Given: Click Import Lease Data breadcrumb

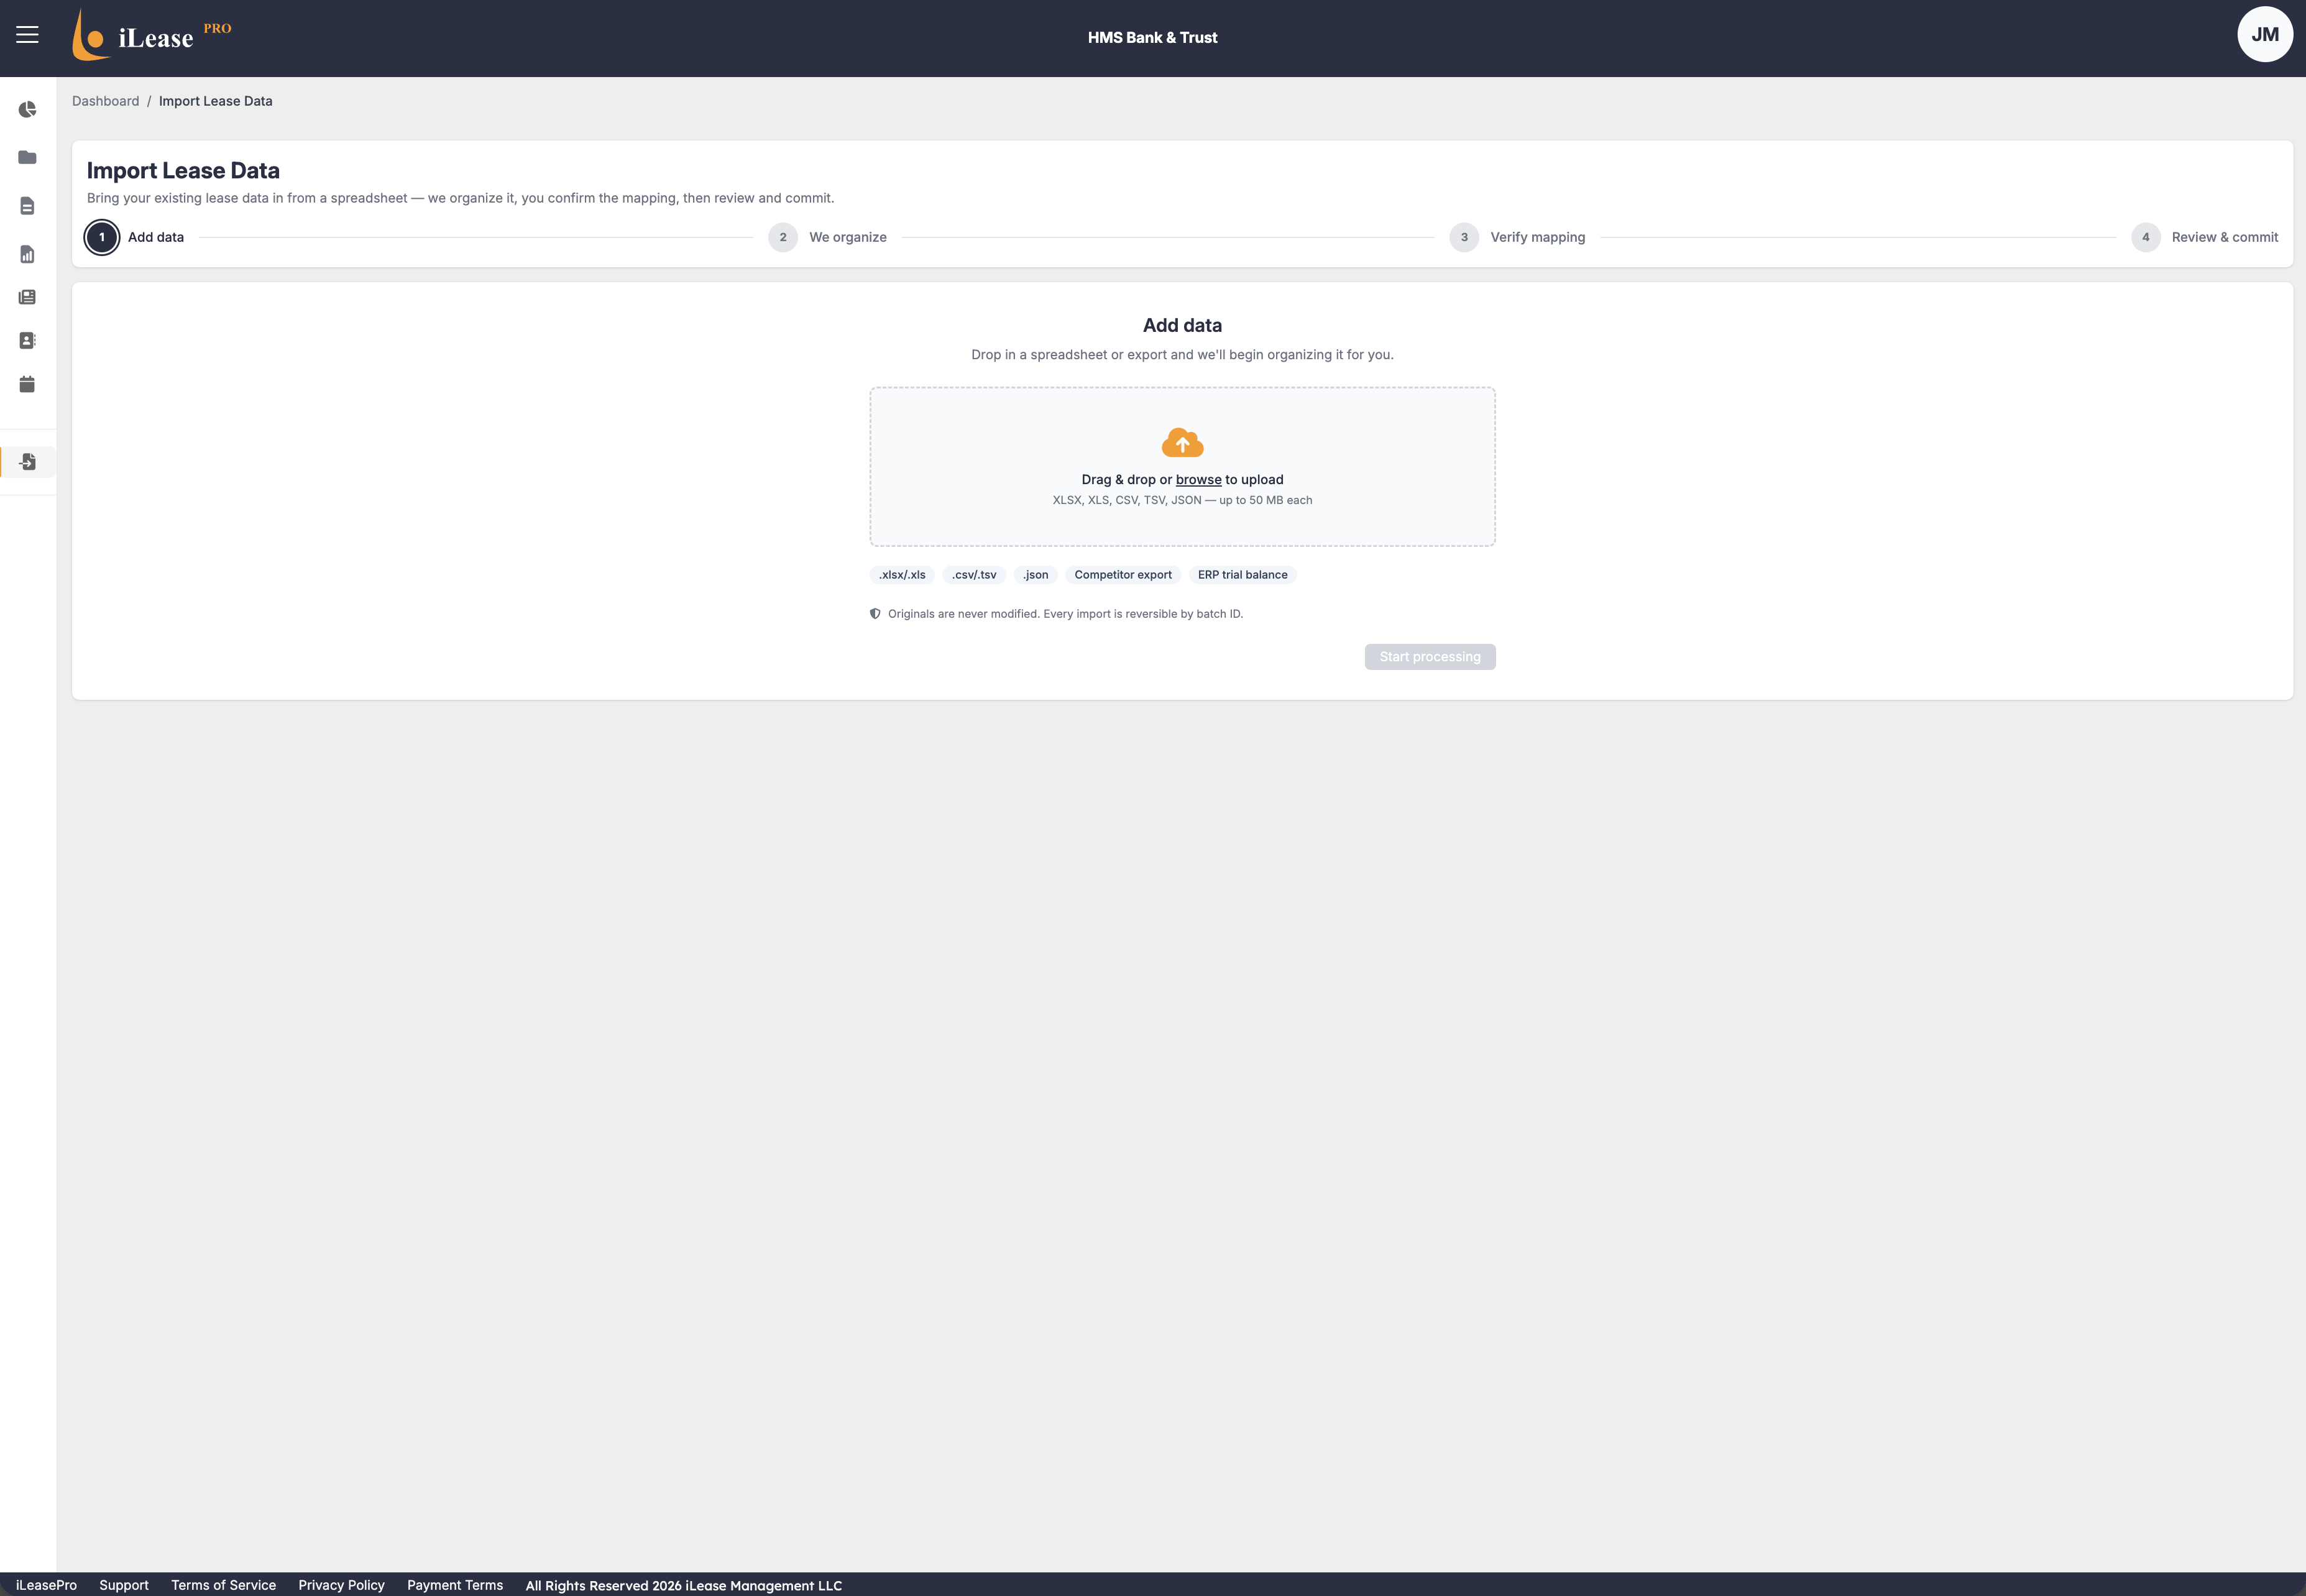Looking at the screenshot, I should (215, 101).
